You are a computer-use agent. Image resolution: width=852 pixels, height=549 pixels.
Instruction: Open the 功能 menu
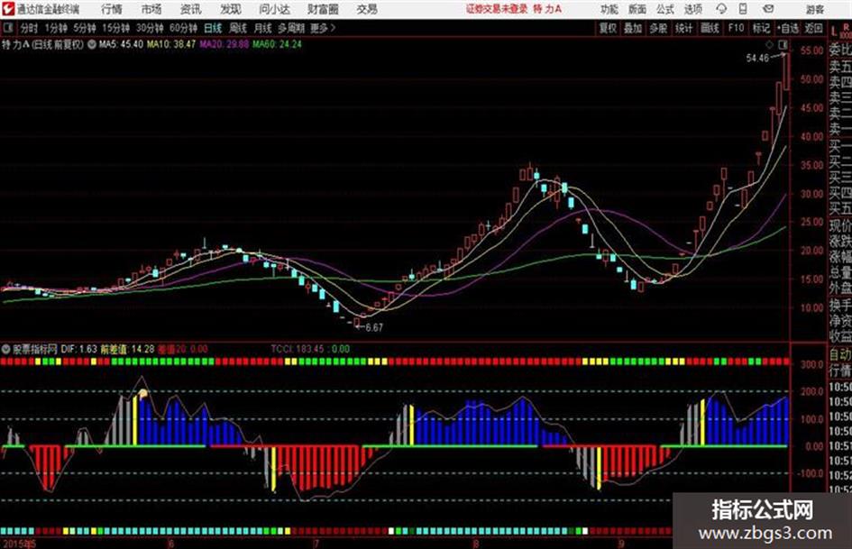609,9
